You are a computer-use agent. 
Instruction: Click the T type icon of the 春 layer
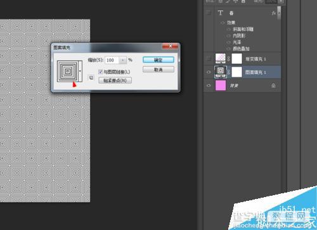pos(221,13)
